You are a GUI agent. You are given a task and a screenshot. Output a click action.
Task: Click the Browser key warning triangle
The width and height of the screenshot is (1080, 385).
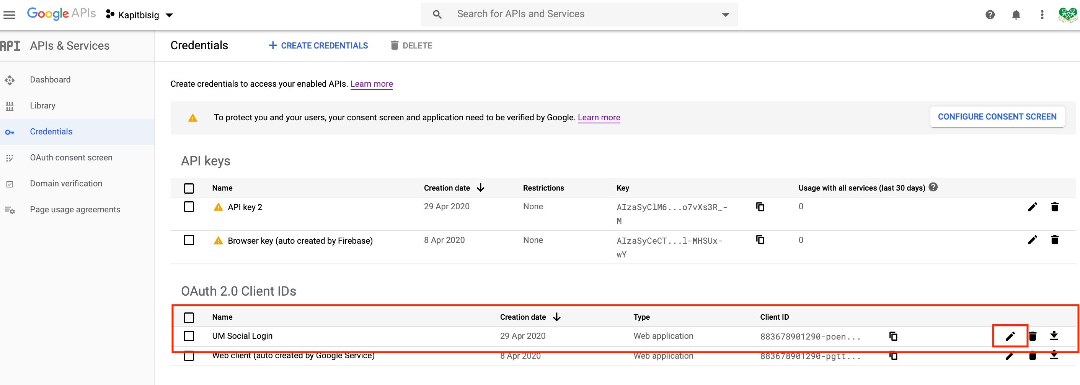pyautogui.click(x=218, y=240)
